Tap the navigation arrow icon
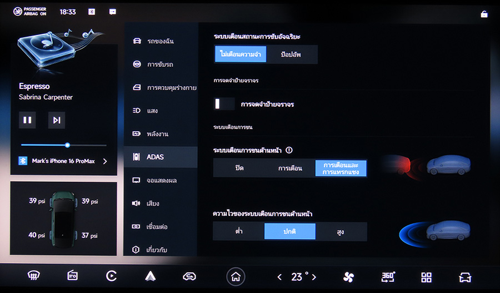 [x=150, y=276]
